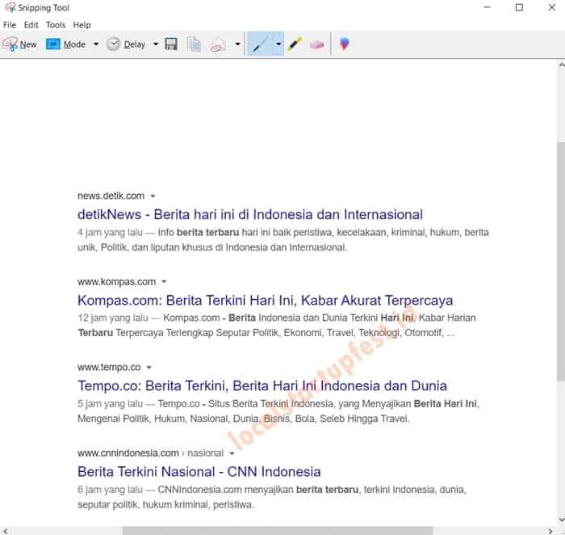Open Kompas.com Berita Terkini link
The width and height of the screenshot is (565, 535).
click(x=266, y=300)
